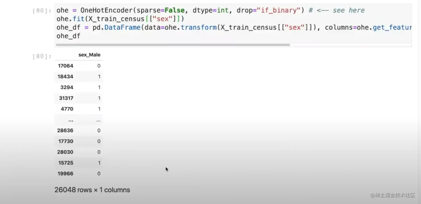Screen dimensions: 421x204
Task: Click row index 15725
Action: pyautogui.click(x=66, y=163)
